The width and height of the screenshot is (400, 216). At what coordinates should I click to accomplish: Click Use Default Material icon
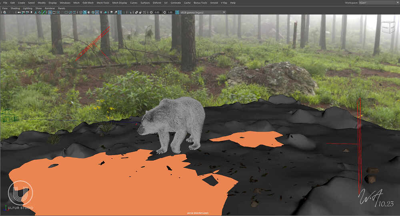click(88, 12)
